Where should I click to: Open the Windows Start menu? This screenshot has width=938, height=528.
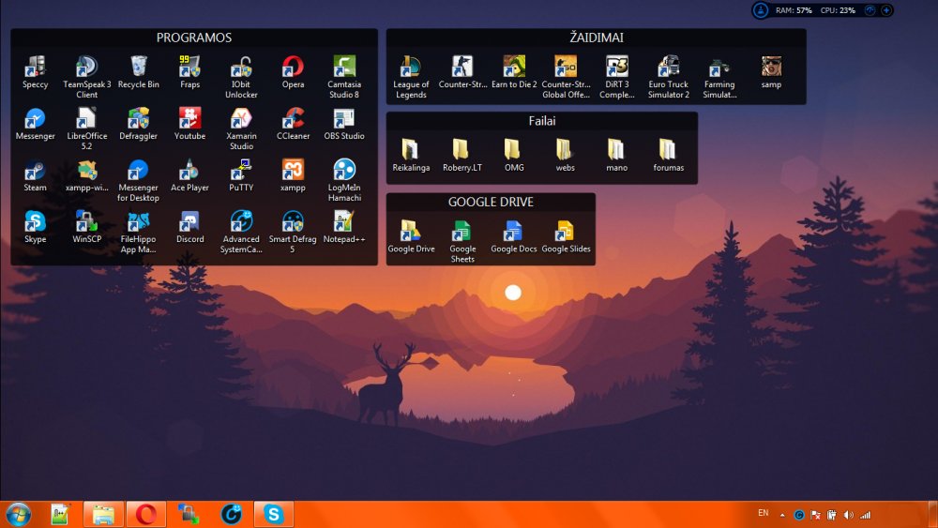18,514
